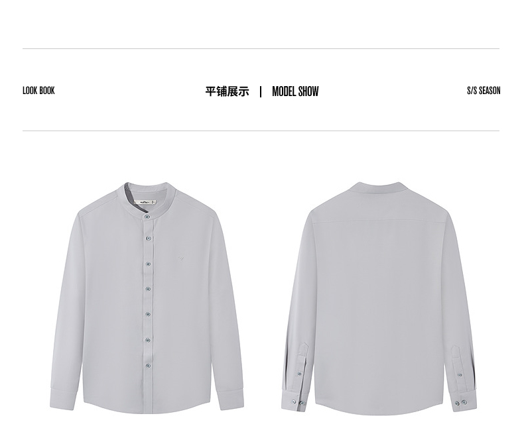Click the fourth button on front placket

[x=148, y=289]
